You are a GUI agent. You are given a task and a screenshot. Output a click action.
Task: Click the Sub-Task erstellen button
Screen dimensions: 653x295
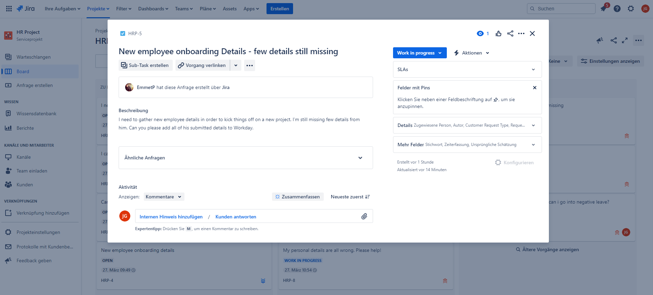145,65
